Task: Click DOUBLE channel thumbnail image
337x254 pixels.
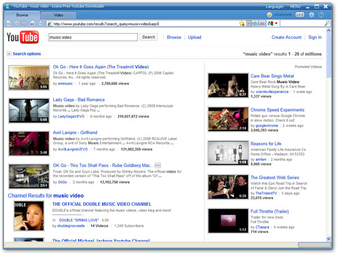Action: click(29, 216)
